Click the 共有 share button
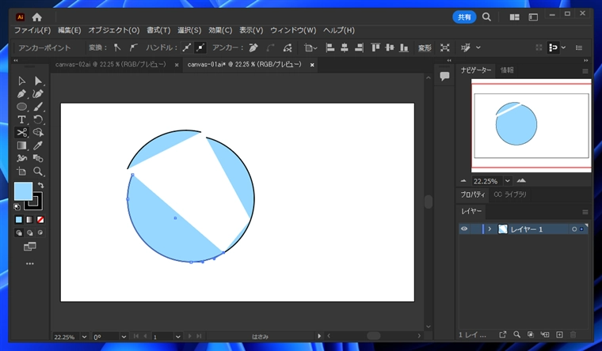Image resolution: width=602 pixels, height=351 pixels. pyautogui.click(x=464, y=17)
